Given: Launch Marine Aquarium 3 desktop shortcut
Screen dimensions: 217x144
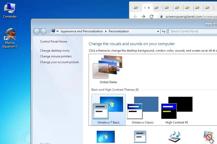Looking at the screenshot, I should pyautogui.click(x=10, y=38).
